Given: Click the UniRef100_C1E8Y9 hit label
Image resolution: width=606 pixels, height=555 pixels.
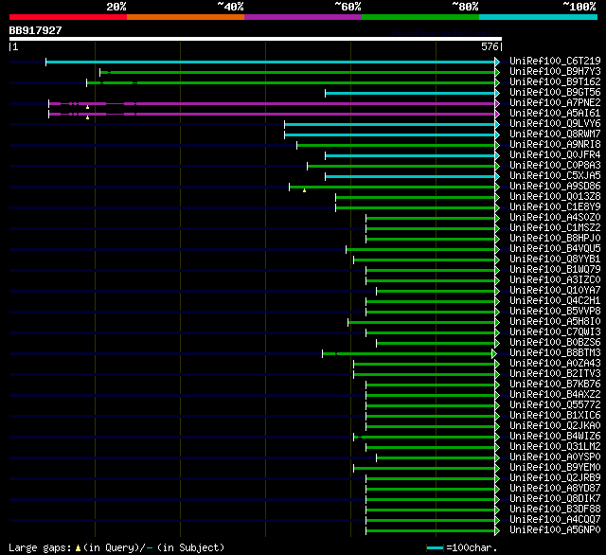Looking at the screenshot, I should (x=555, y=207).
